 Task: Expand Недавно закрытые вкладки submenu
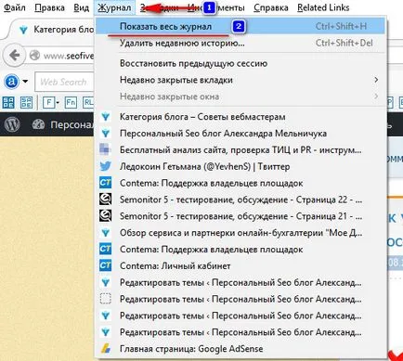240,80
